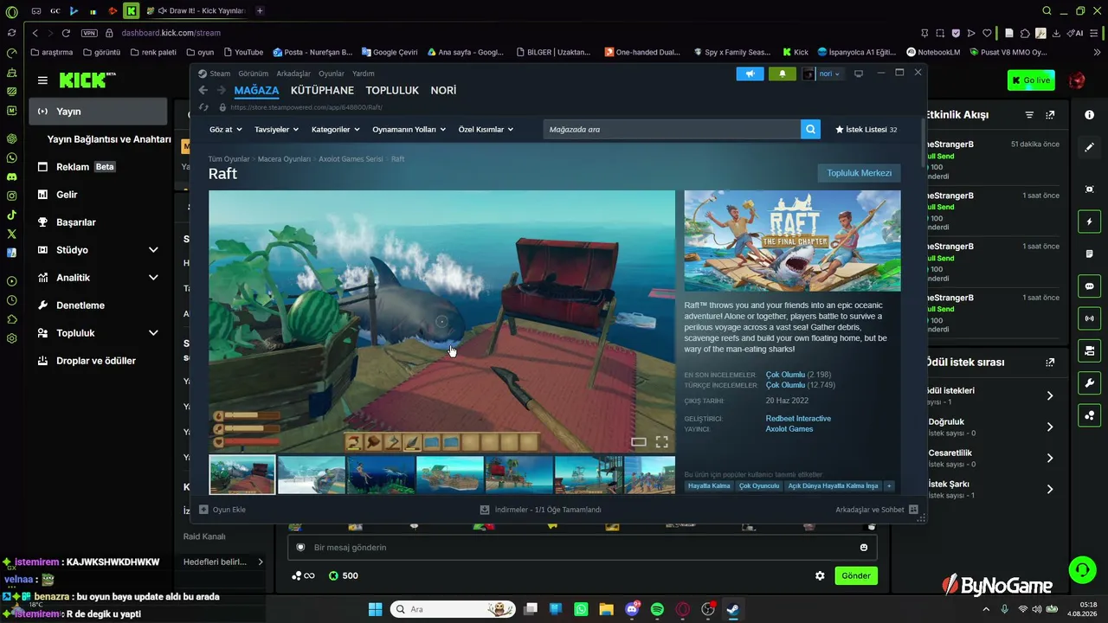The image size is (1108, 623).
Task: Select the second Raft screenshot thumbnail
Action: (312, 474)
